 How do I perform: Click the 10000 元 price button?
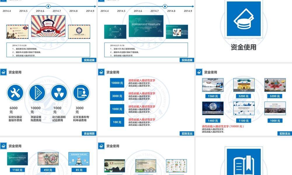pos(117,83)
